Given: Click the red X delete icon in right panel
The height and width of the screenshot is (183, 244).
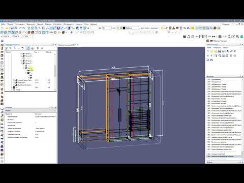Looking at the screenshot, I should pos(235,51).
